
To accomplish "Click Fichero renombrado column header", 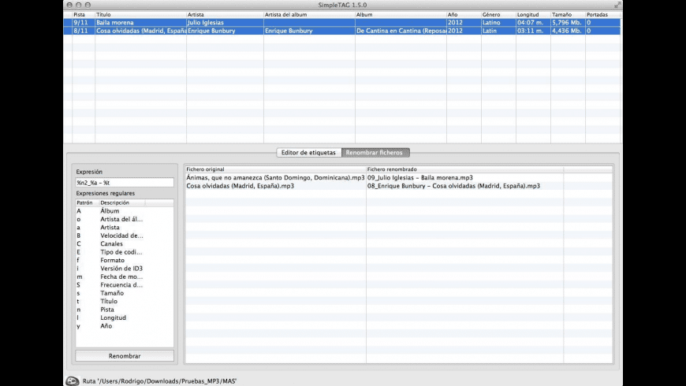I will [x=464, y=169].
